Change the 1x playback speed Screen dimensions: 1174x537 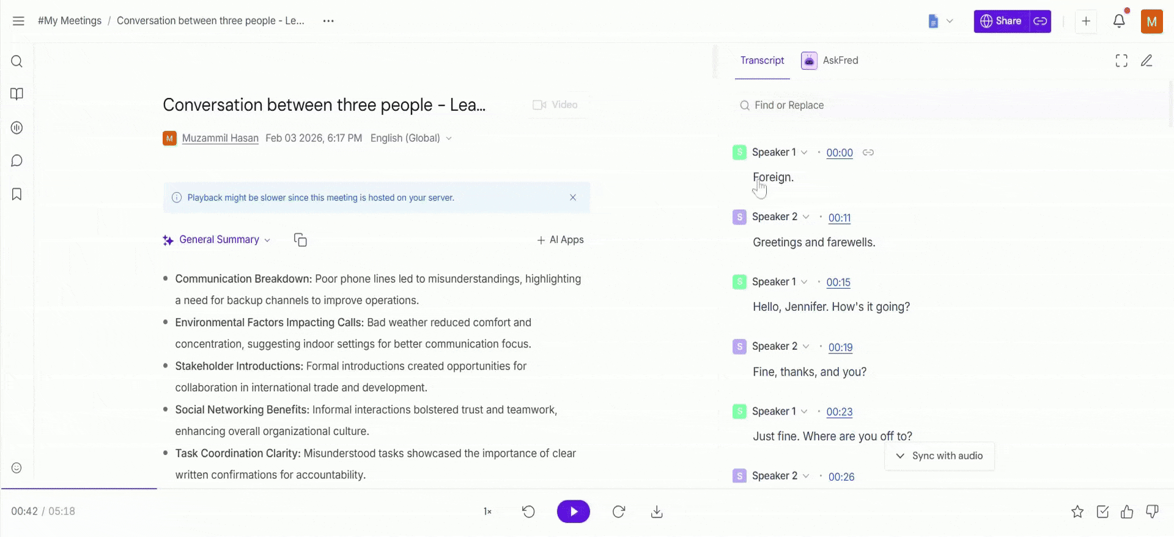[487, 512]
